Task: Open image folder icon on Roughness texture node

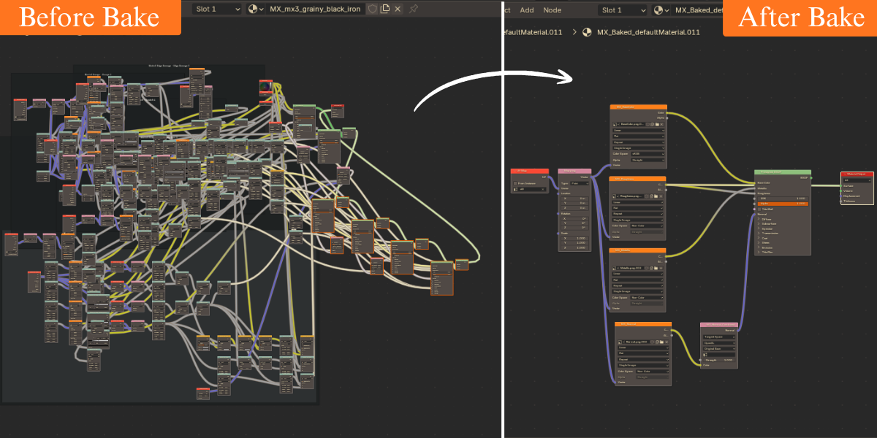Action: (x=656, y=196)
